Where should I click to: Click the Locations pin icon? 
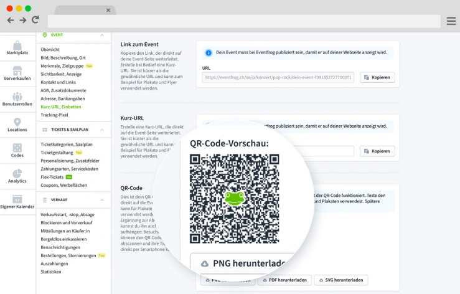tap(17, 122)
